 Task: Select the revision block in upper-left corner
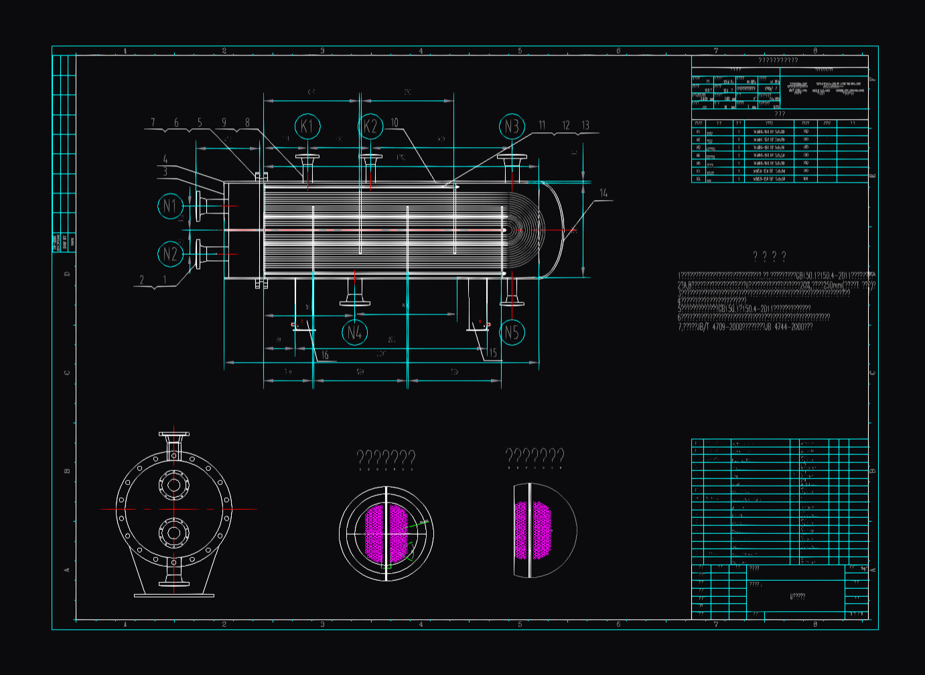64,154
